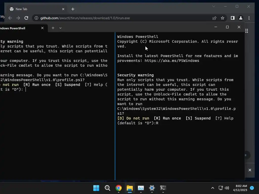Open Settings from the taskbar
This screenshot has height=194, width=259.
click(x=152, y=188)
